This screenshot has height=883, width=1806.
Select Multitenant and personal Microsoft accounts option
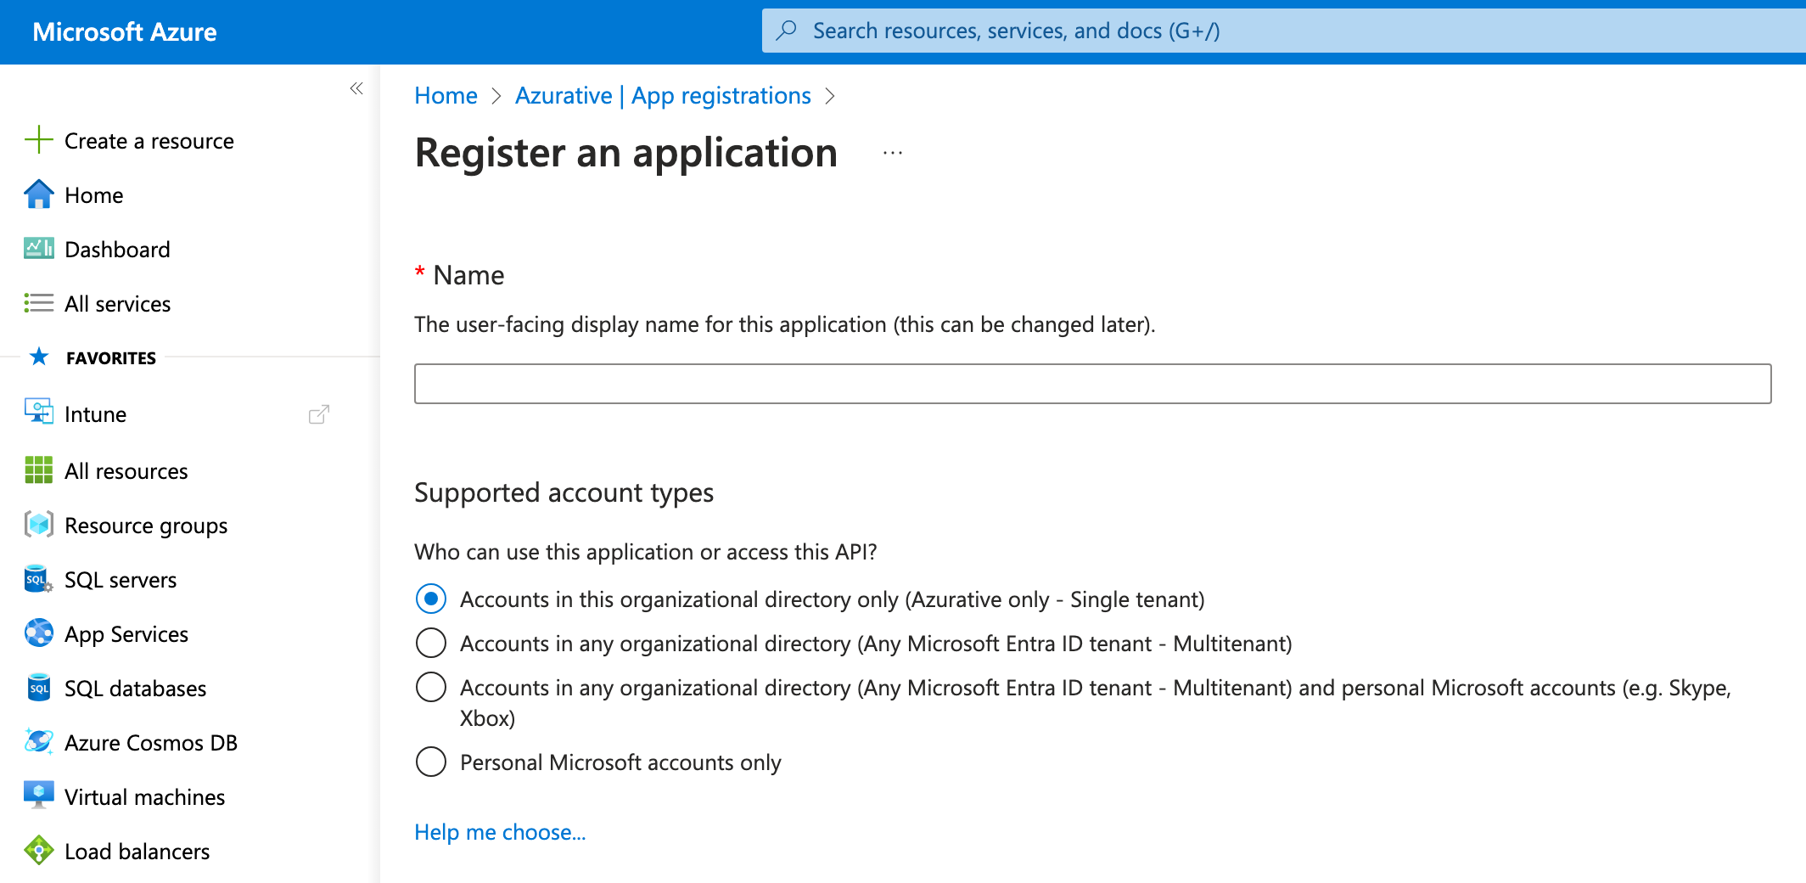pos(431,688)
